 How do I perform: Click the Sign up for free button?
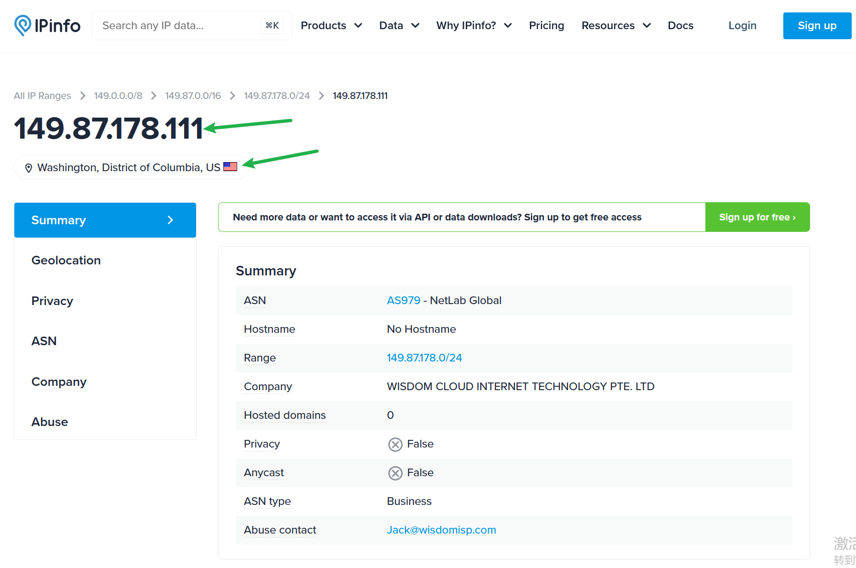[x=757, y=217]
